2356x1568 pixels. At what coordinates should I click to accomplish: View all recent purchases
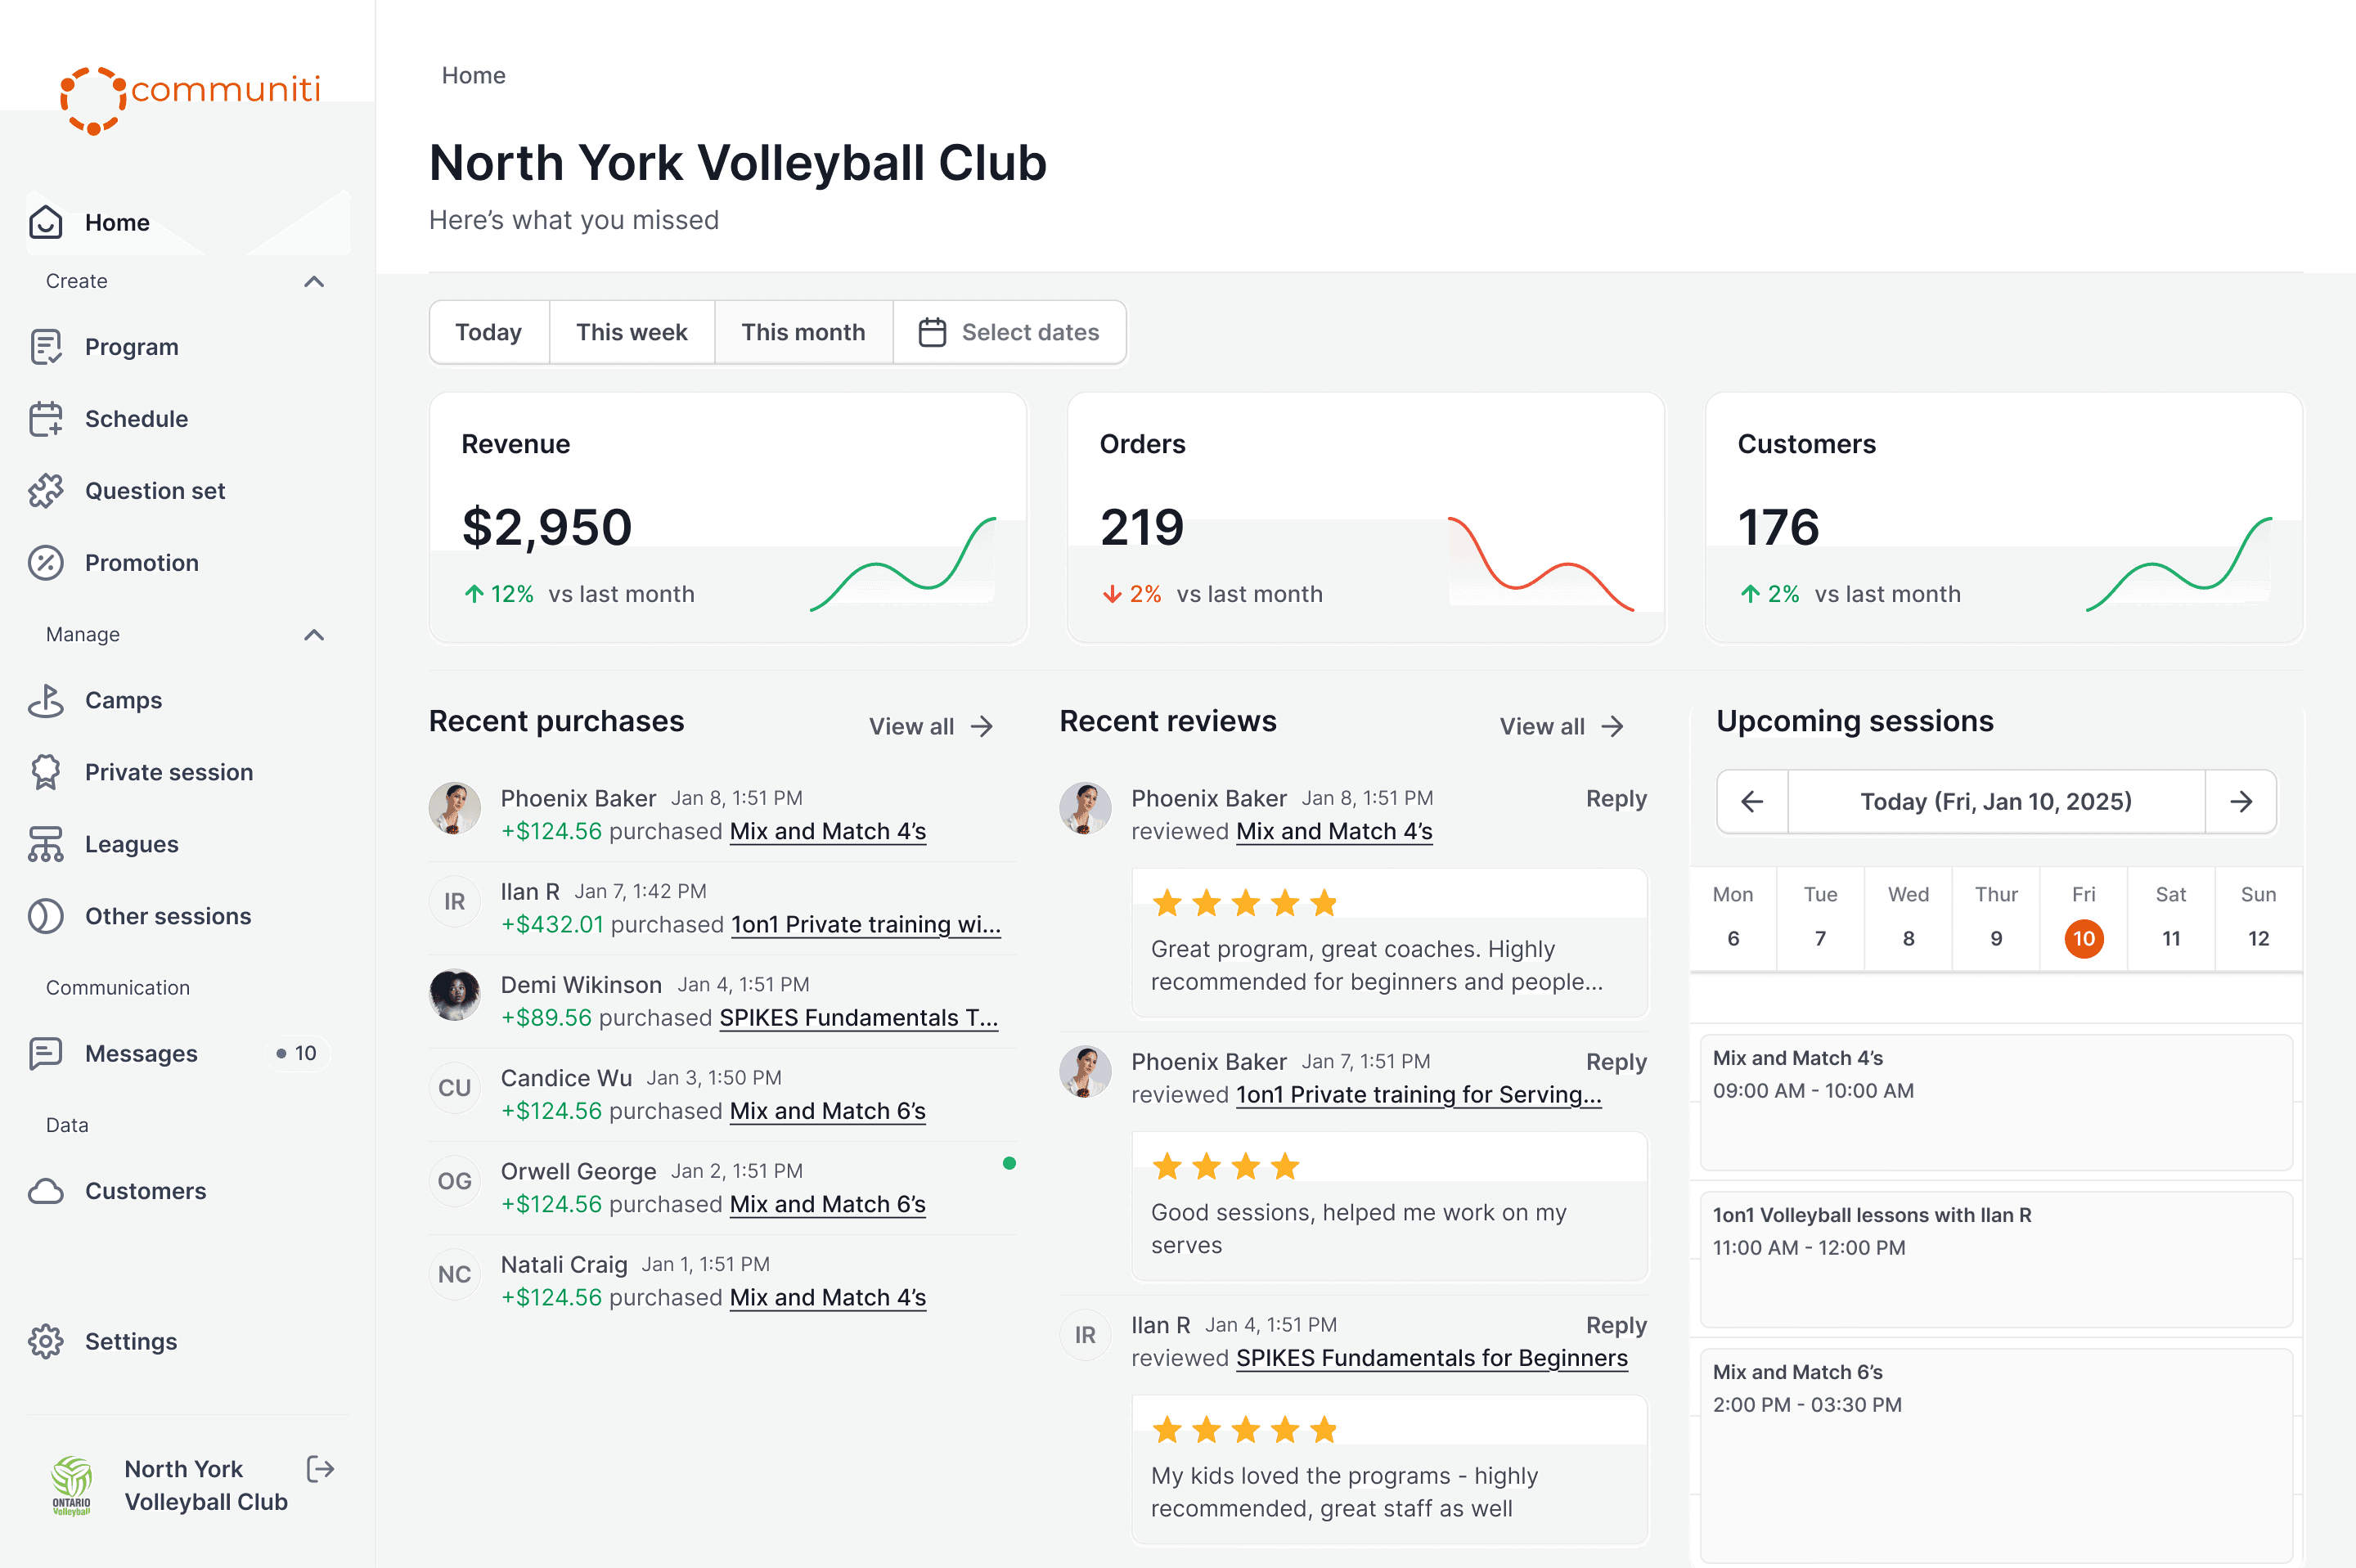coord(930,726)
